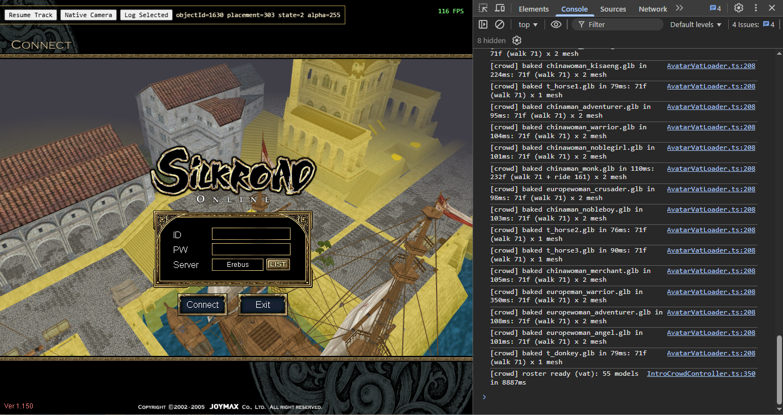Viewport: 783px width, 415px height.
Task: Click the Exit button
Action: 263,304
